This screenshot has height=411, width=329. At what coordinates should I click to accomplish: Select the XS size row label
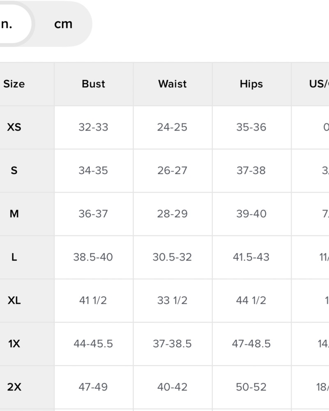coord(14,127)
